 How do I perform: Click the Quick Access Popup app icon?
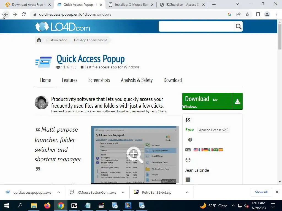click(43, 62)
